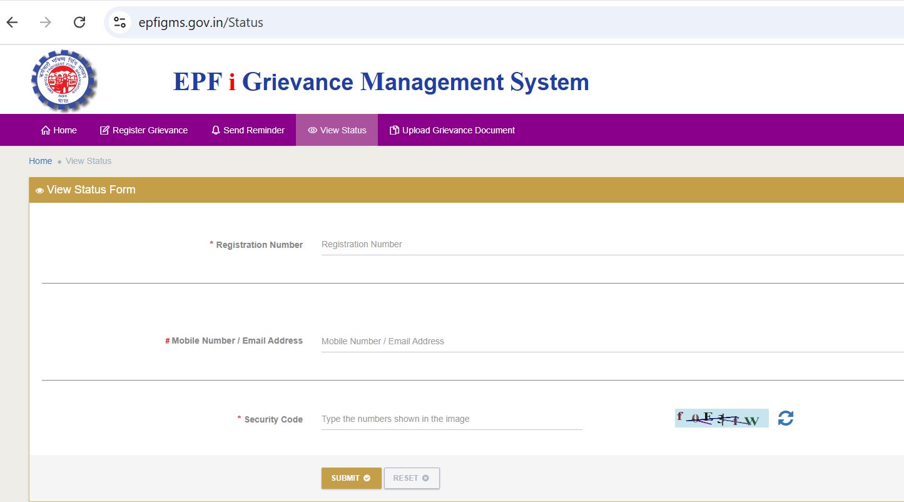Viewport: 904px width, 502px height.
Task: Open site information icon in address bar
Action: [x=120, y=23]
